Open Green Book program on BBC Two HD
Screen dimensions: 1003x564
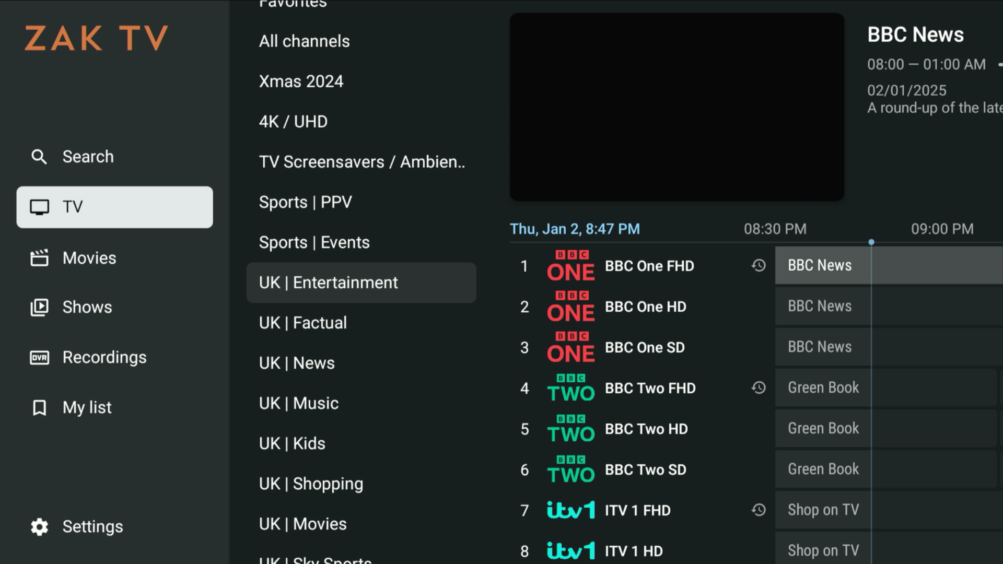tap(823, 429)
